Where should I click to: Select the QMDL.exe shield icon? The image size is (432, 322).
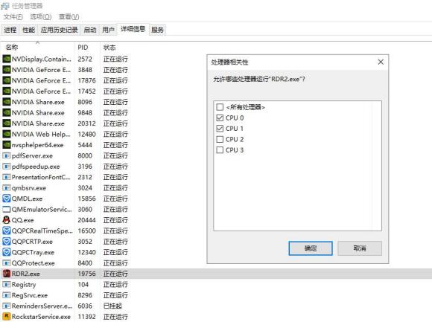coord(7,199)
